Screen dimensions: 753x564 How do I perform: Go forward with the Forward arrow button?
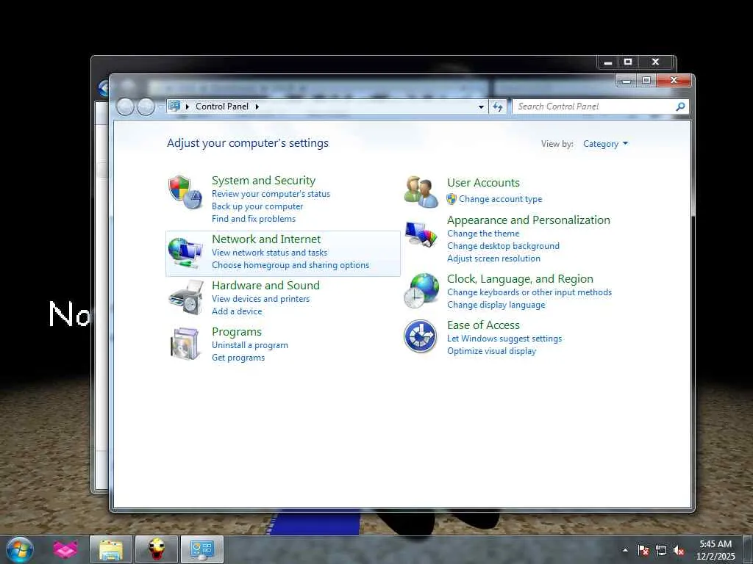point(146,106)
